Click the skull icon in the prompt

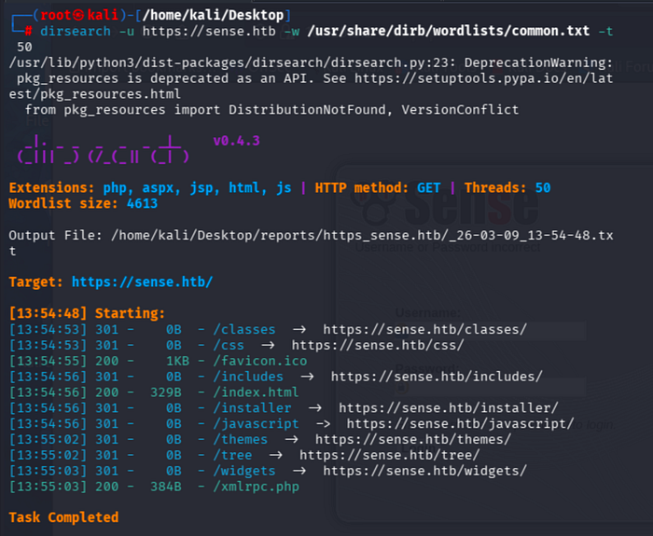click(x=78, y=16)
